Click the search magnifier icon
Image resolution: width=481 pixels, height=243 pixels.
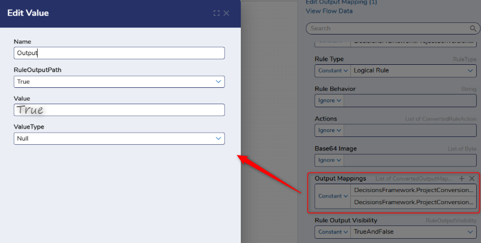pyautogui.click(x=473, y=28)
